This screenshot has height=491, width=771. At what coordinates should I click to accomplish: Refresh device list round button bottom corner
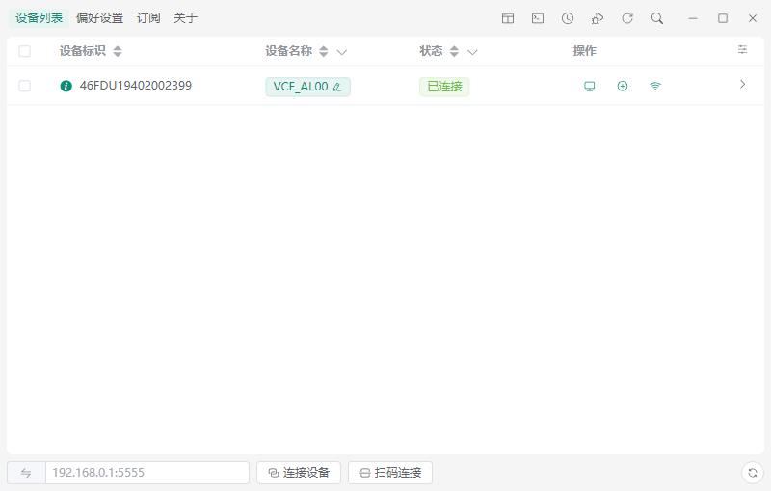pyautogui.click(x=753, y=473)
